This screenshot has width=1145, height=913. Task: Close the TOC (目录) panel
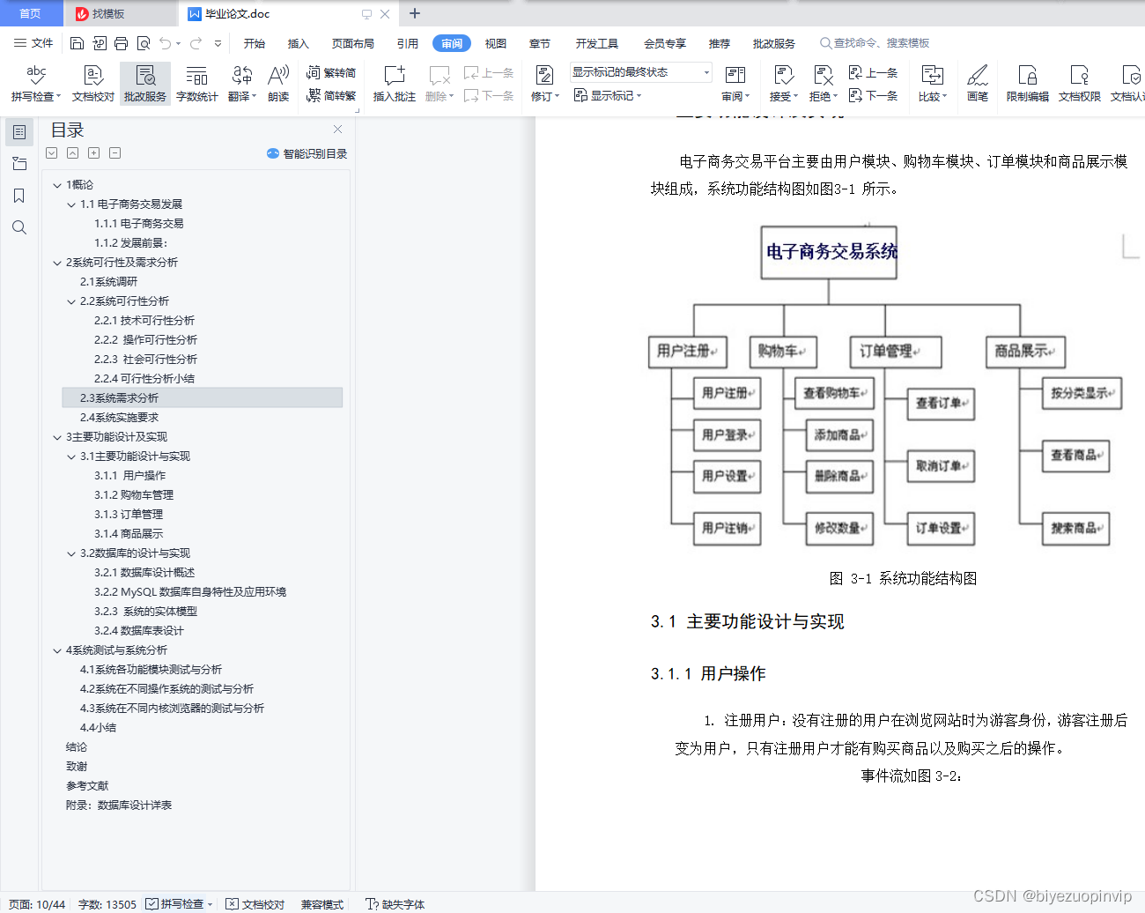click(337, 130)
